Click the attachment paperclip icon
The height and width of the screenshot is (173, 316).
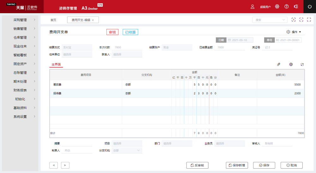click(278, 65)
